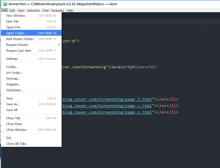Click the utf-8 string in editor
This screenshot has width=220, height=168.
70,41
